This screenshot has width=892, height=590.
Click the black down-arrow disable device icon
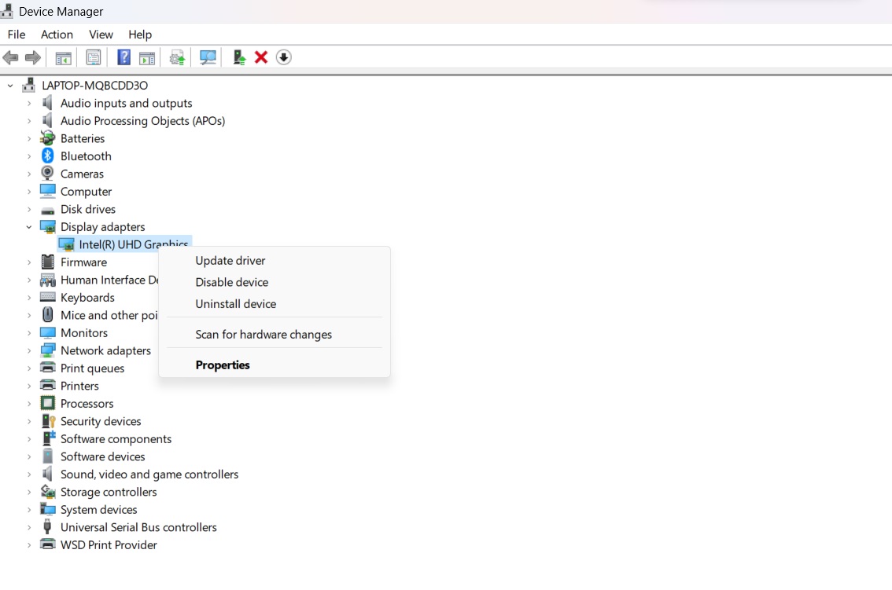[x=284, y=57]
